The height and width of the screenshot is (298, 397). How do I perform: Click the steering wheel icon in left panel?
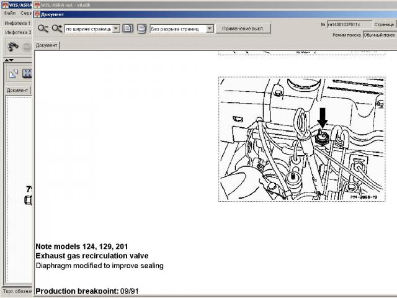(12, 47)
